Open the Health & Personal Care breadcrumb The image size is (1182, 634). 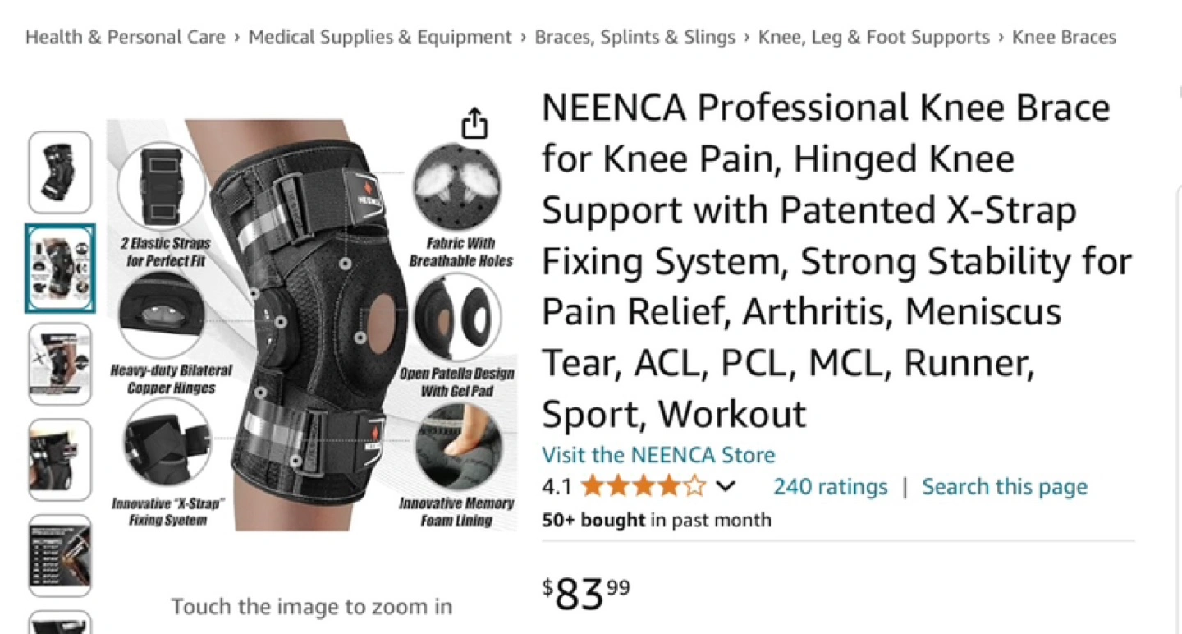pos(126,37)
